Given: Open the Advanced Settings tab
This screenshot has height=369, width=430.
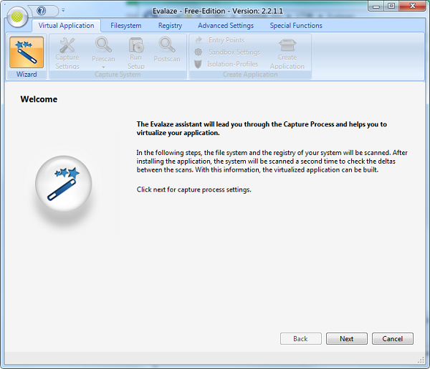Looking at the screenshot, I should (x=226, y=26).
